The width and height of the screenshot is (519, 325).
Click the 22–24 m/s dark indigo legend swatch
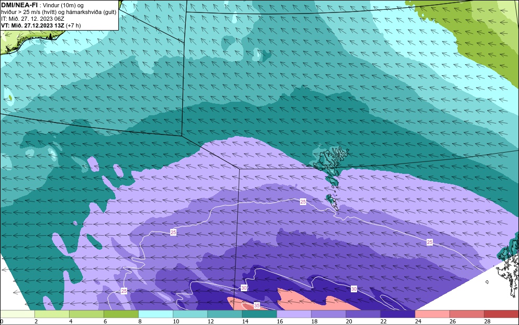point(398,314)
